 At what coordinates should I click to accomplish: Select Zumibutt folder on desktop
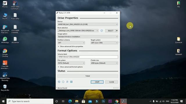tap(178, 40)
